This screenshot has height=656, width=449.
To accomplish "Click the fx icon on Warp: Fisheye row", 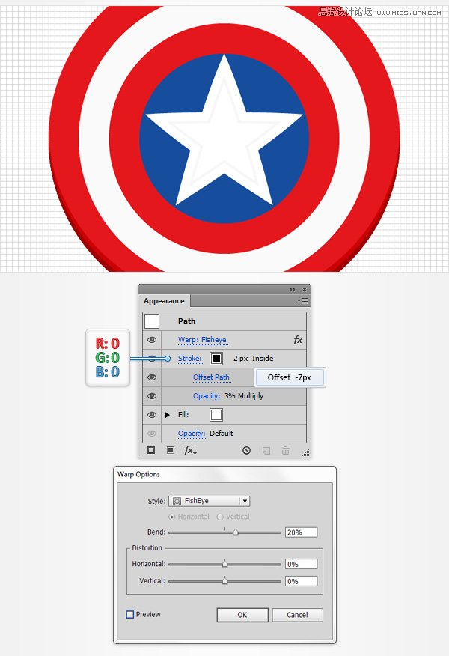I will (298, 340).
